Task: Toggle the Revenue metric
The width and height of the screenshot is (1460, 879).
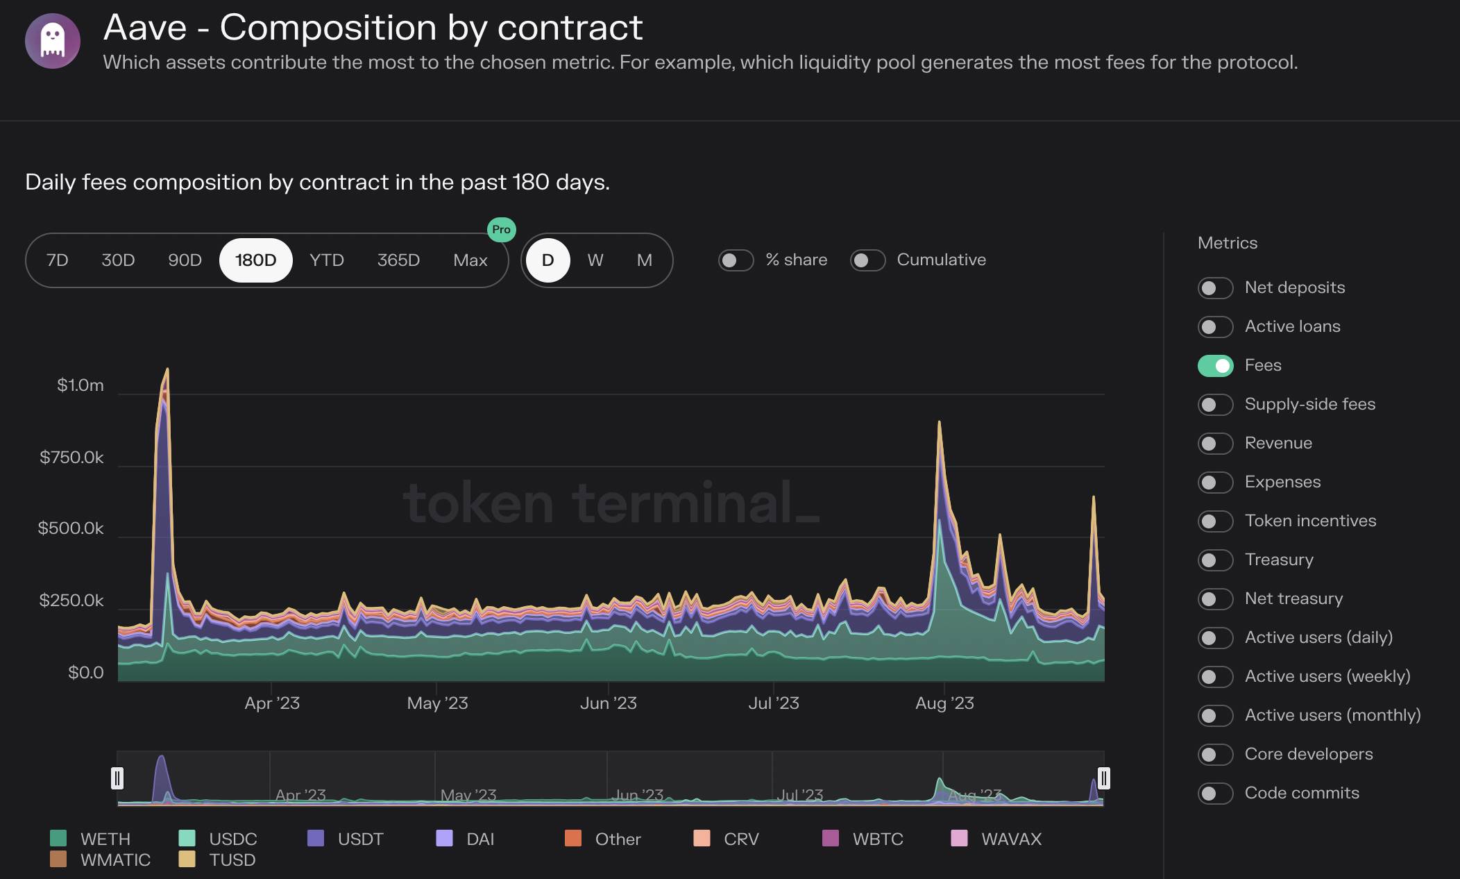Action: [1215, 444]
